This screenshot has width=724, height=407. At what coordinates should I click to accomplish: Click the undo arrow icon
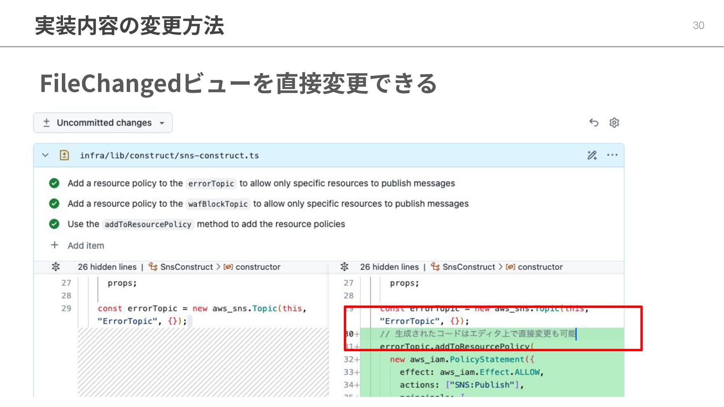pyautogui.click(x=594, y=122)
